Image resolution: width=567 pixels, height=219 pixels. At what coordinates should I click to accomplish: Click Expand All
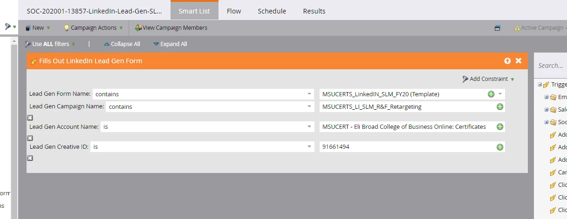point(170,44)
